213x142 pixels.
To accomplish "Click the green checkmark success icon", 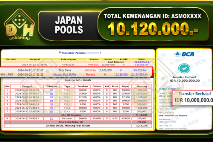I will coord(184,69).
